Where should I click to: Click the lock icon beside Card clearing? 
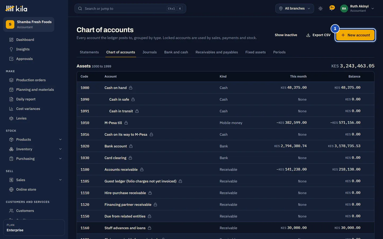coord(130,158)
